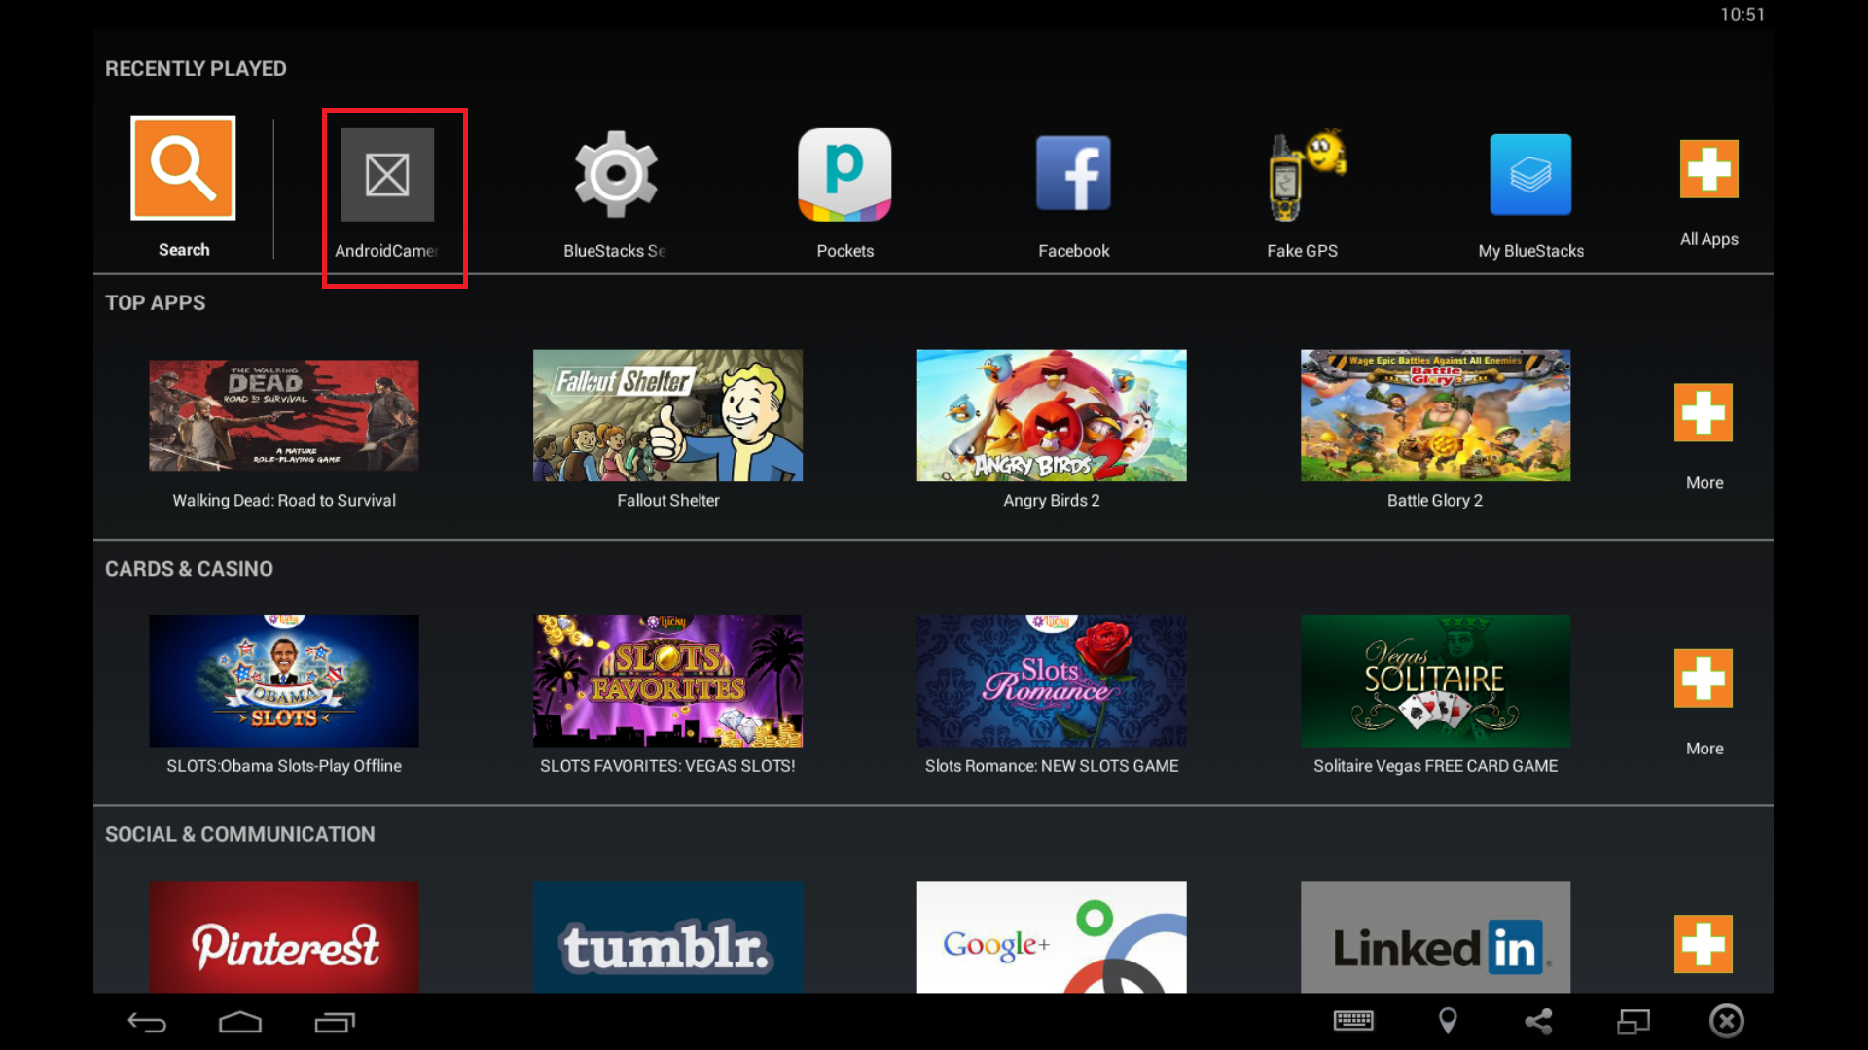Tap the Recent Apps navigation icon
Screen dimensions: 1868x1050
click(x=335, y=1022)
